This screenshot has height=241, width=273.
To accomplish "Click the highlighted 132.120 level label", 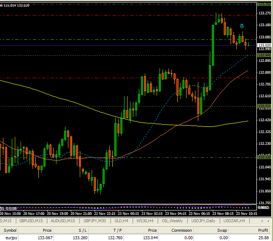I will pyautogui.click(x=265, y=157).
